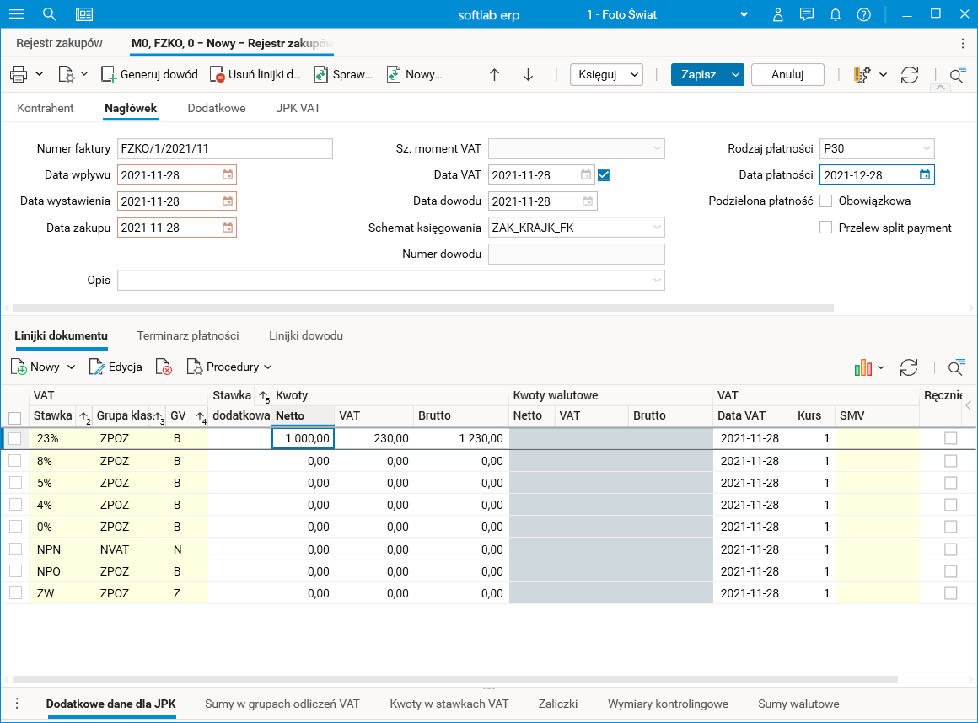Open the notifications bell

coord(836,14)
